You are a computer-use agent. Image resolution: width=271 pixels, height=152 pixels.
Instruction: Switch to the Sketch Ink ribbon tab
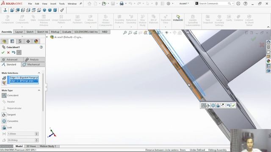[x=42, y=32]
